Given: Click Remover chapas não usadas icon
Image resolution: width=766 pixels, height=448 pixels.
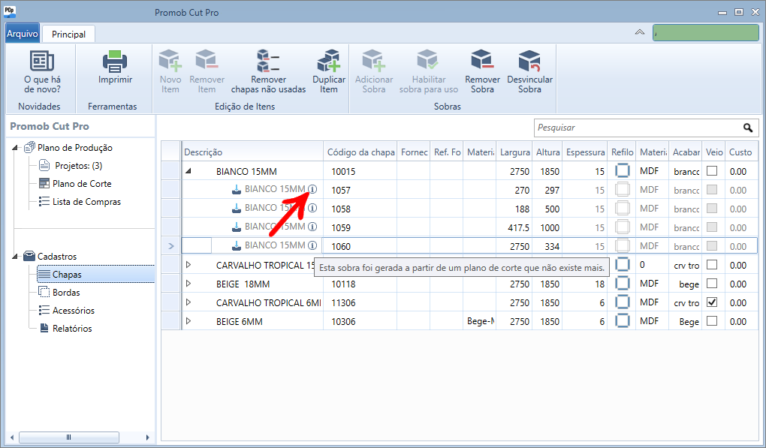Looking at the screenshot, I should click(268, 61).
